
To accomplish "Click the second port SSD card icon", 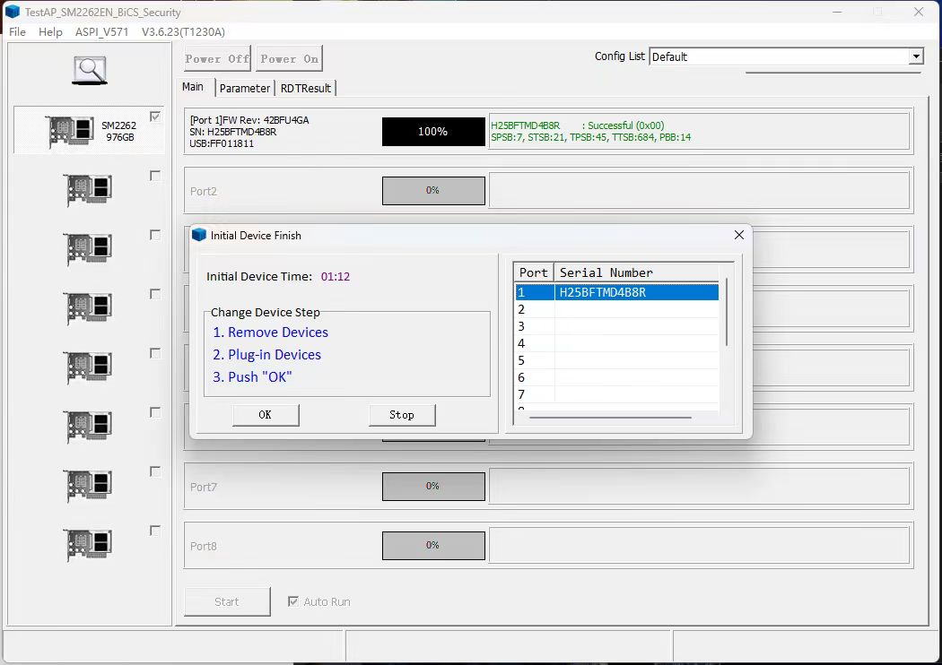I will [x=88, y=190].
